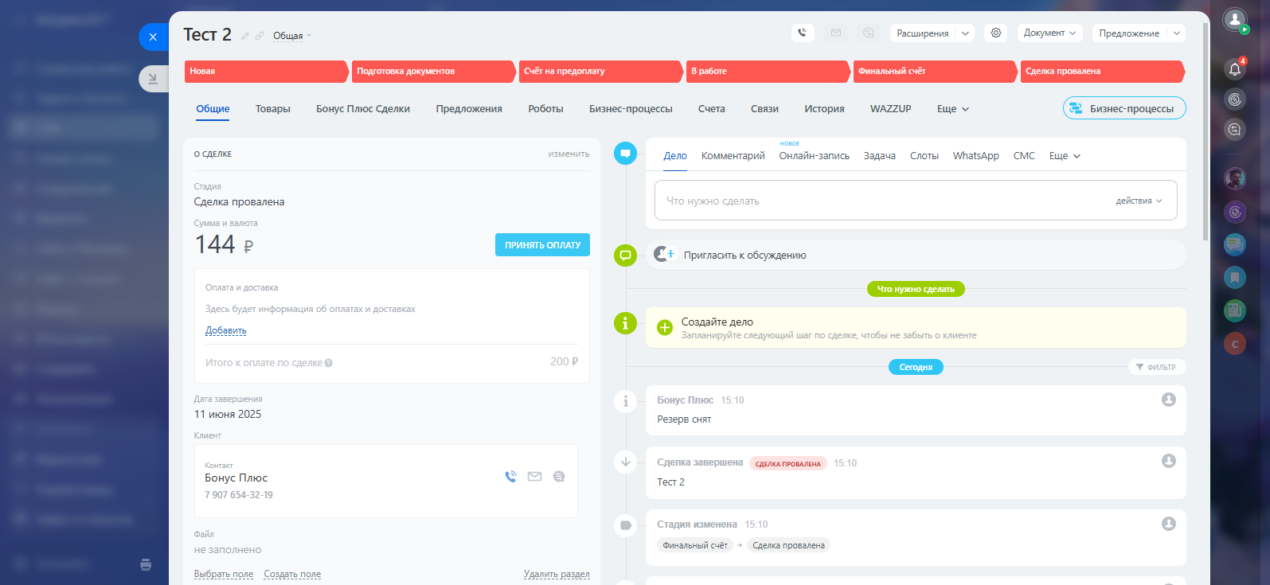
Task: Open the Общая pipeline dropdown
Action: click(292, 36)
